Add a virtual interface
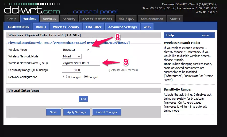Viewport: 227px width, 137px height. (x=83, y=99)
